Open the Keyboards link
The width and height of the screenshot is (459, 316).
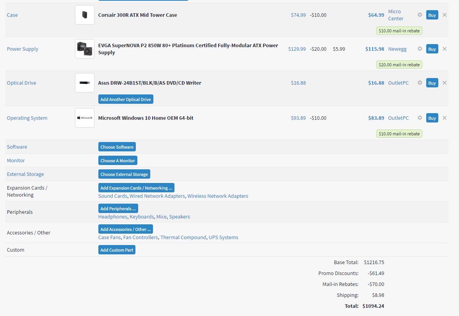pos(142,217)
